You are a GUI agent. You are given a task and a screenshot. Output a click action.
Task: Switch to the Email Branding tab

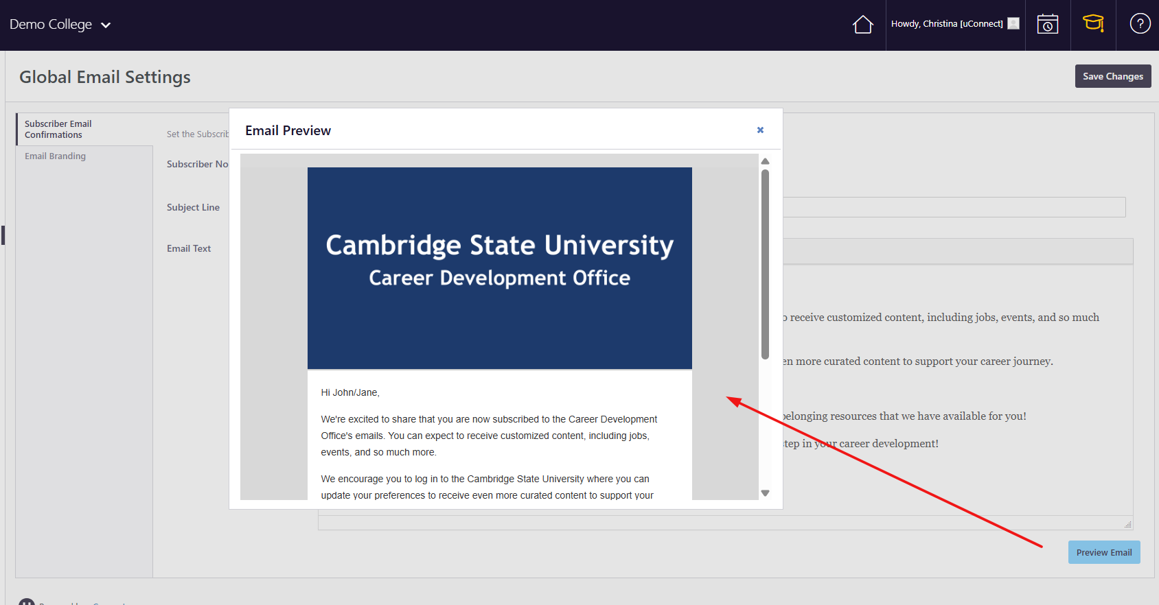[x=56, y=156]
